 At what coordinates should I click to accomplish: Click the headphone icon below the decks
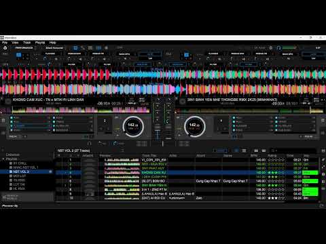(89, 143)
